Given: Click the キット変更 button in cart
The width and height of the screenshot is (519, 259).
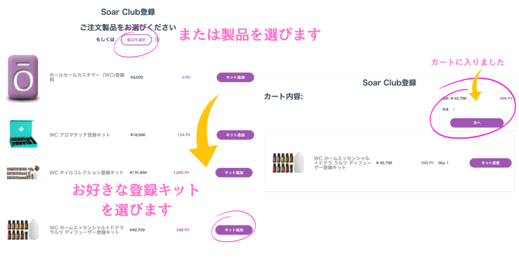Looking at the screenshot, I should (x=490, y=163).
